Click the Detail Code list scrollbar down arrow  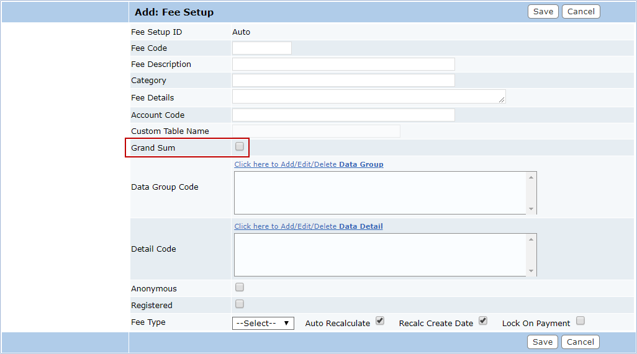point(531,271)
